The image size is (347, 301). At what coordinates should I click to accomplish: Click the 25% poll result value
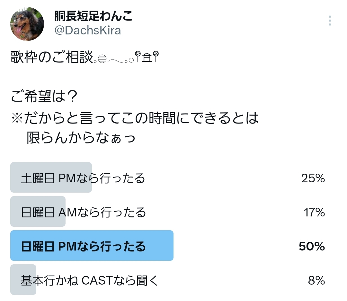click(x=313, y=178)
